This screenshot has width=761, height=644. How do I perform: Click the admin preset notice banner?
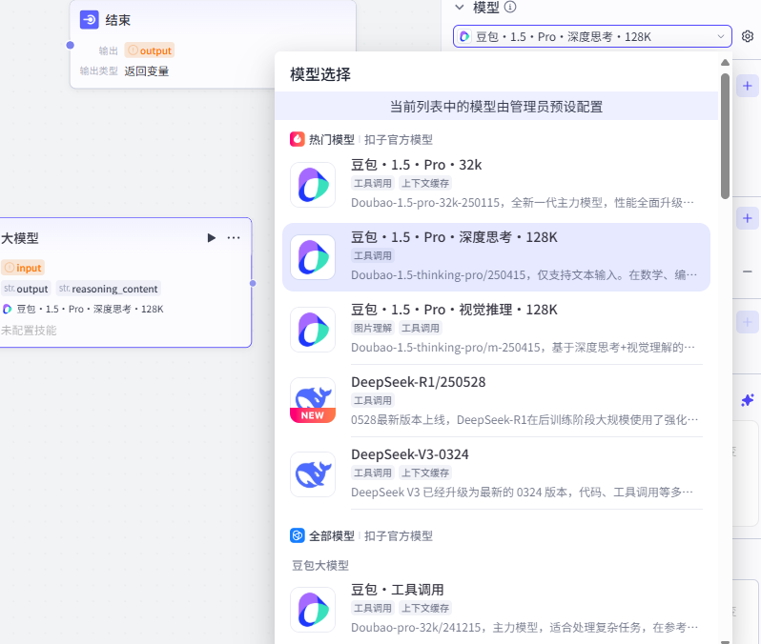pos(496,106)
